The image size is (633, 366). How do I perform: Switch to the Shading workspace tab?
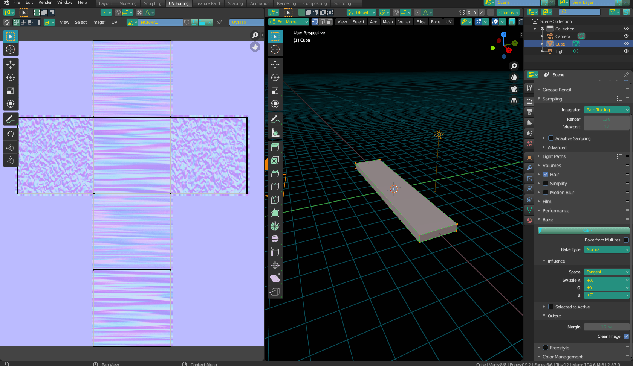[235, 3]
